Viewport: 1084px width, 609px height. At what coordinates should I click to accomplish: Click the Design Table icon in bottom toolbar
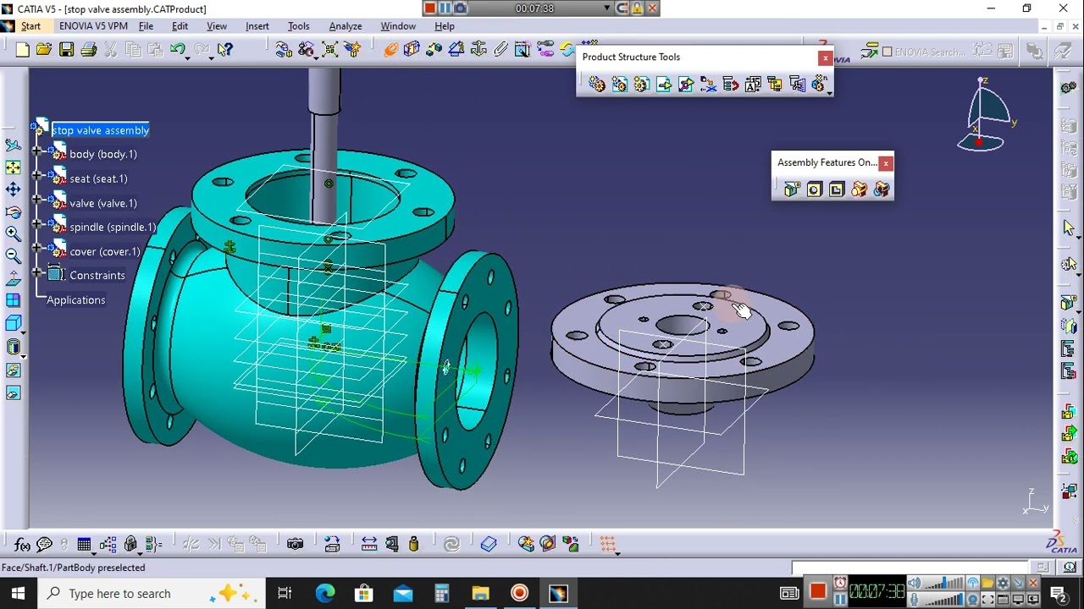point(84,544)
